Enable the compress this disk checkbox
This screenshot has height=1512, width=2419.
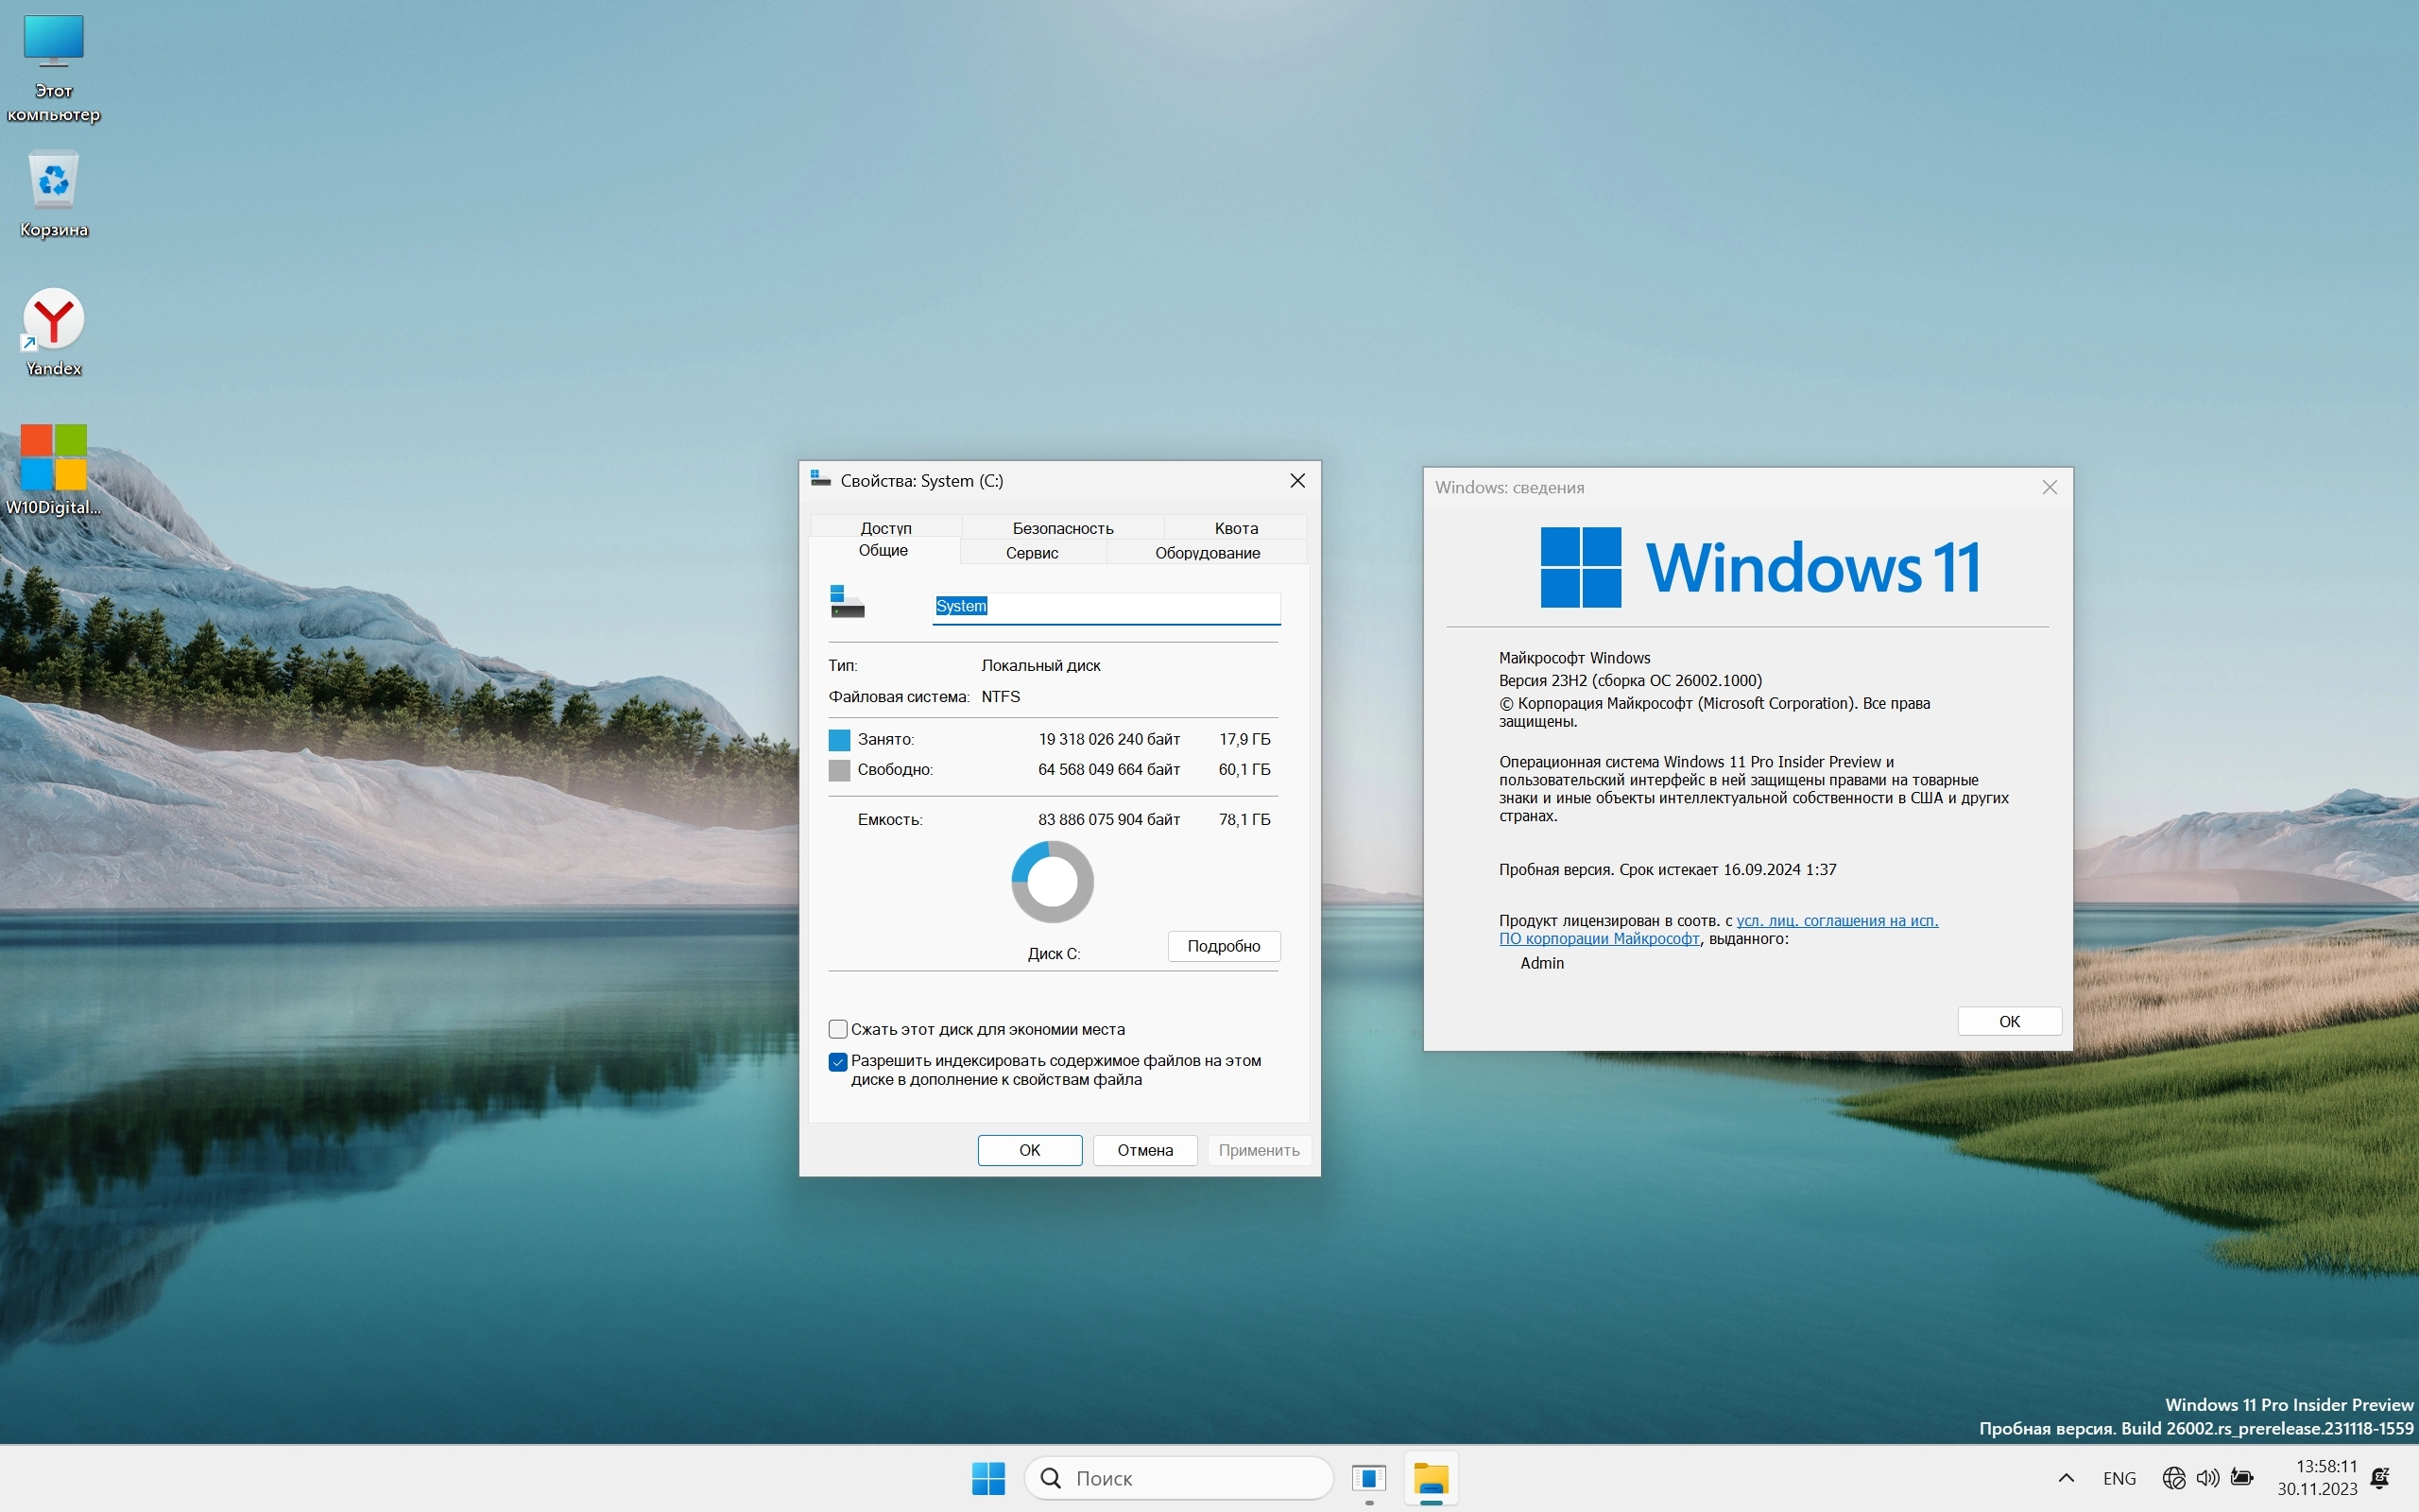pyautogui.click(x=839, y=1029)
